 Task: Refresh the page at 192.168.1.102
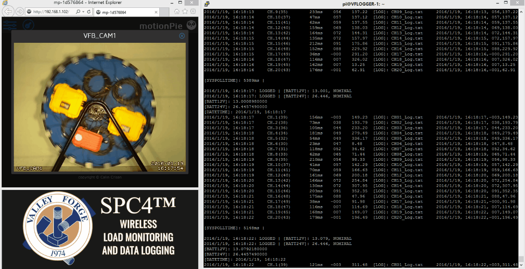tap(89, 12)
